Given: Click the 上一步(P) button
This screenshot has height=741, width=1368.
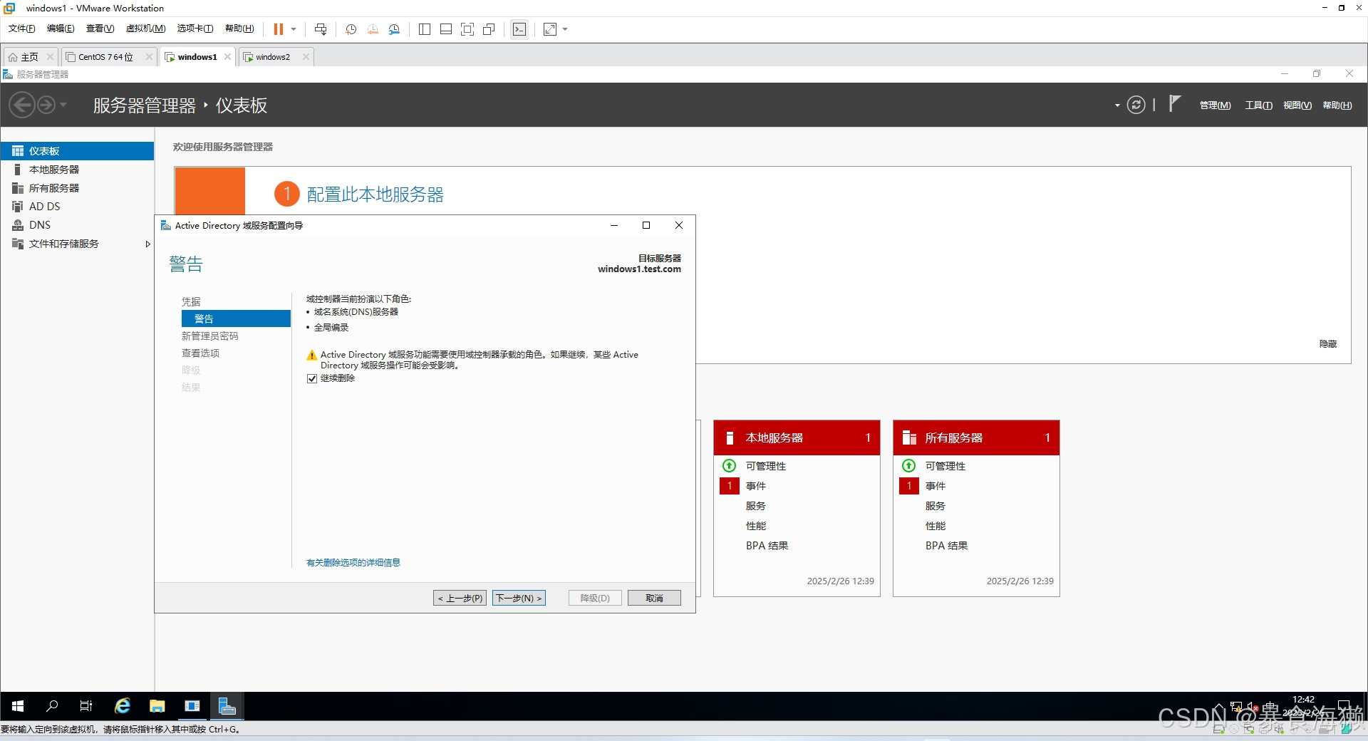Looking at the screenshot, I should coord(460,598).
